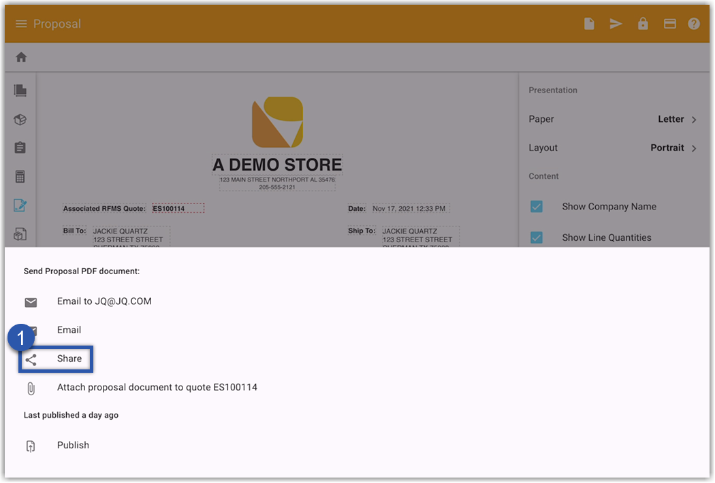Click the ES100114 quote number field

click(178, 209)
